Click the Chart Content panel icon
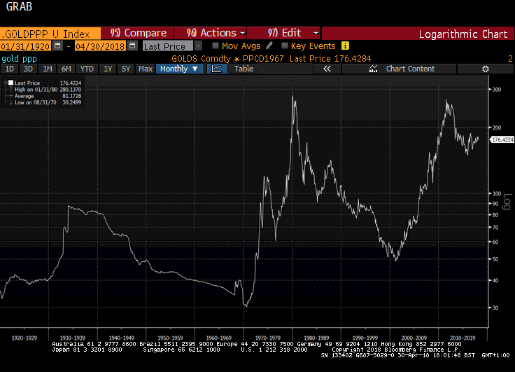This screenshot has width=515, height=372. tap(372, 69)
